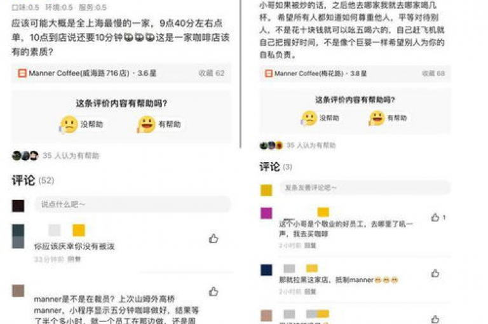
Task: Click the 收藏 68 bookmark on right shop
Action: [433, 74]
